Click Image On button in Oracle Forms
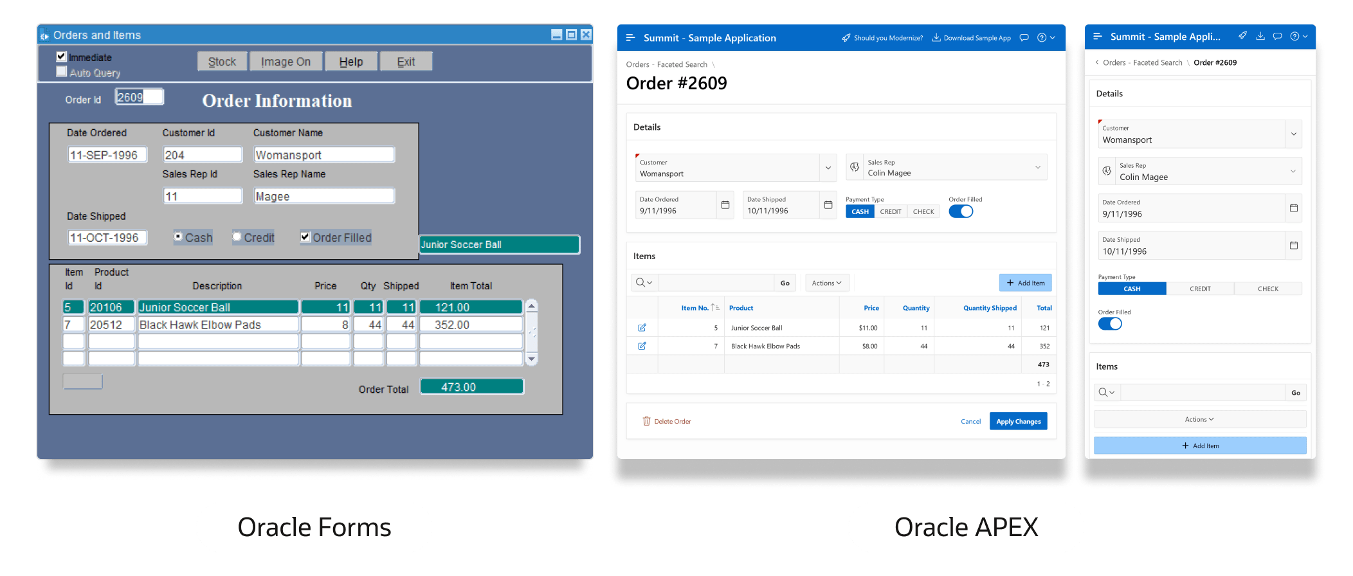1353x576 pixels. click(x=286, y=62)
